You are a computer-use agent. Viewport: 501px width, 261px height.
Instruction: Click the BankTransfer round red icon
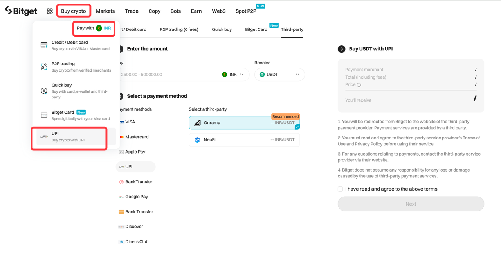[122, 182]
